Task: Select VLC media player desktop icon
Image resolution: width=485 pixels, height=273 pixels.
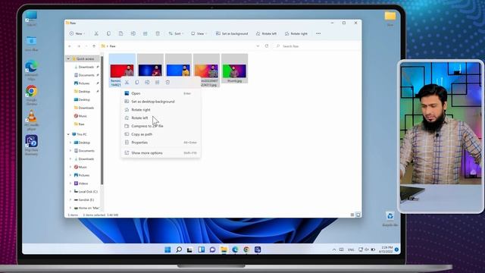Action: coord(31,120)
